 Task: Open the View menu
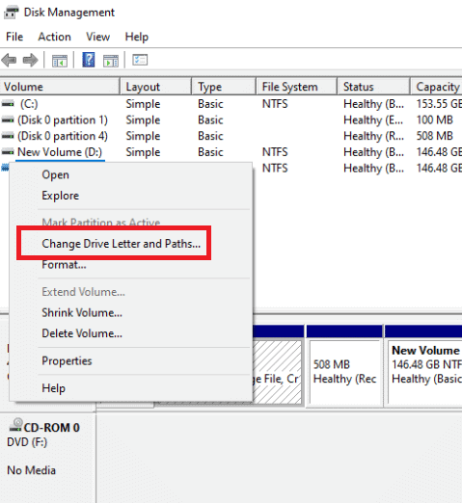97,37
